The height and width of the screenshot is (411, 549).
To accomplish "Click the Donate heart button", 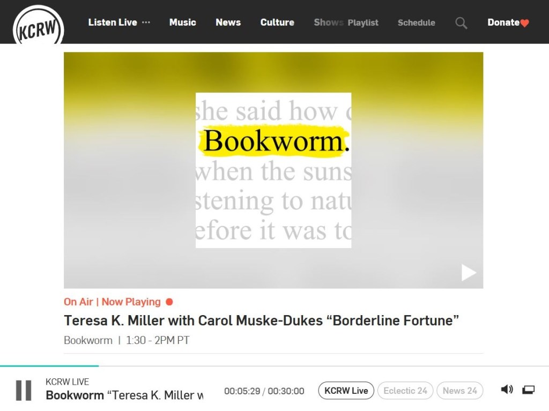I will [x=508, y=23].
